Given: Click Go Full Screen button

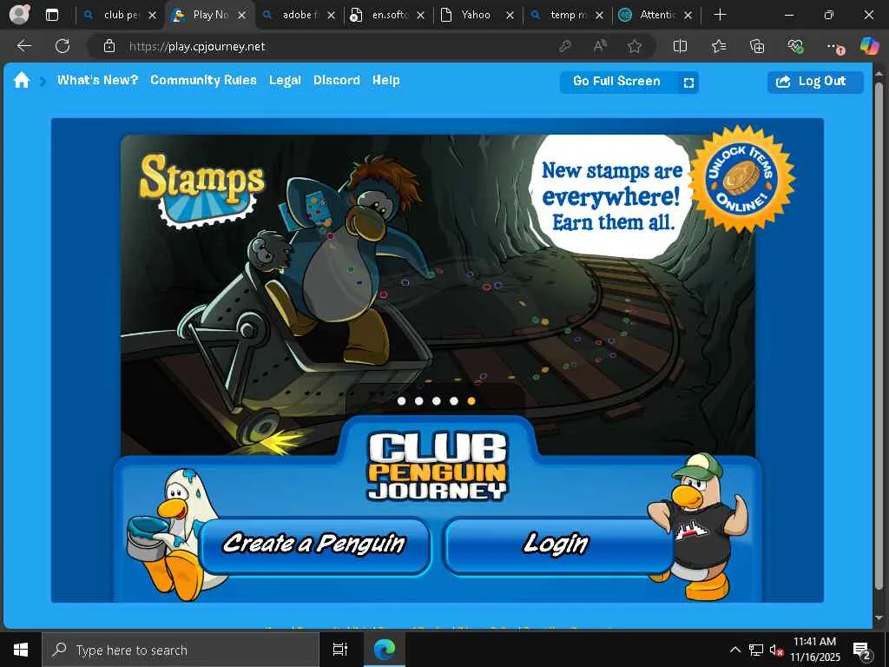Looking at the screenshot, I should [x=629, y=82].
